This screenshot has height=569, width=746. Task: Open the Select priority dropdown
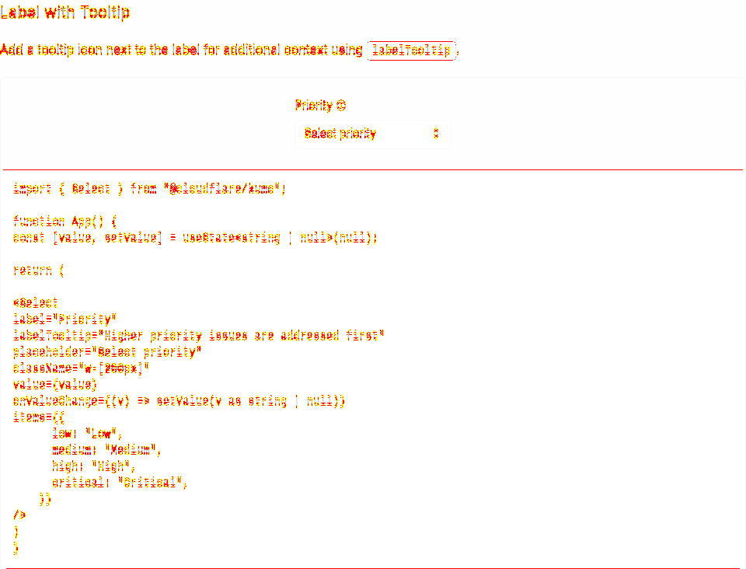[x=373, y=134]
